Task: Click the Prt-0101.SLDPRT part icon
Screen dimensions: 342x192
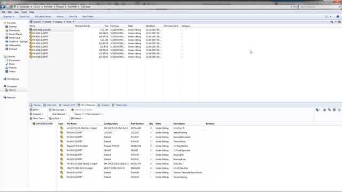Action: pos(31,33)
